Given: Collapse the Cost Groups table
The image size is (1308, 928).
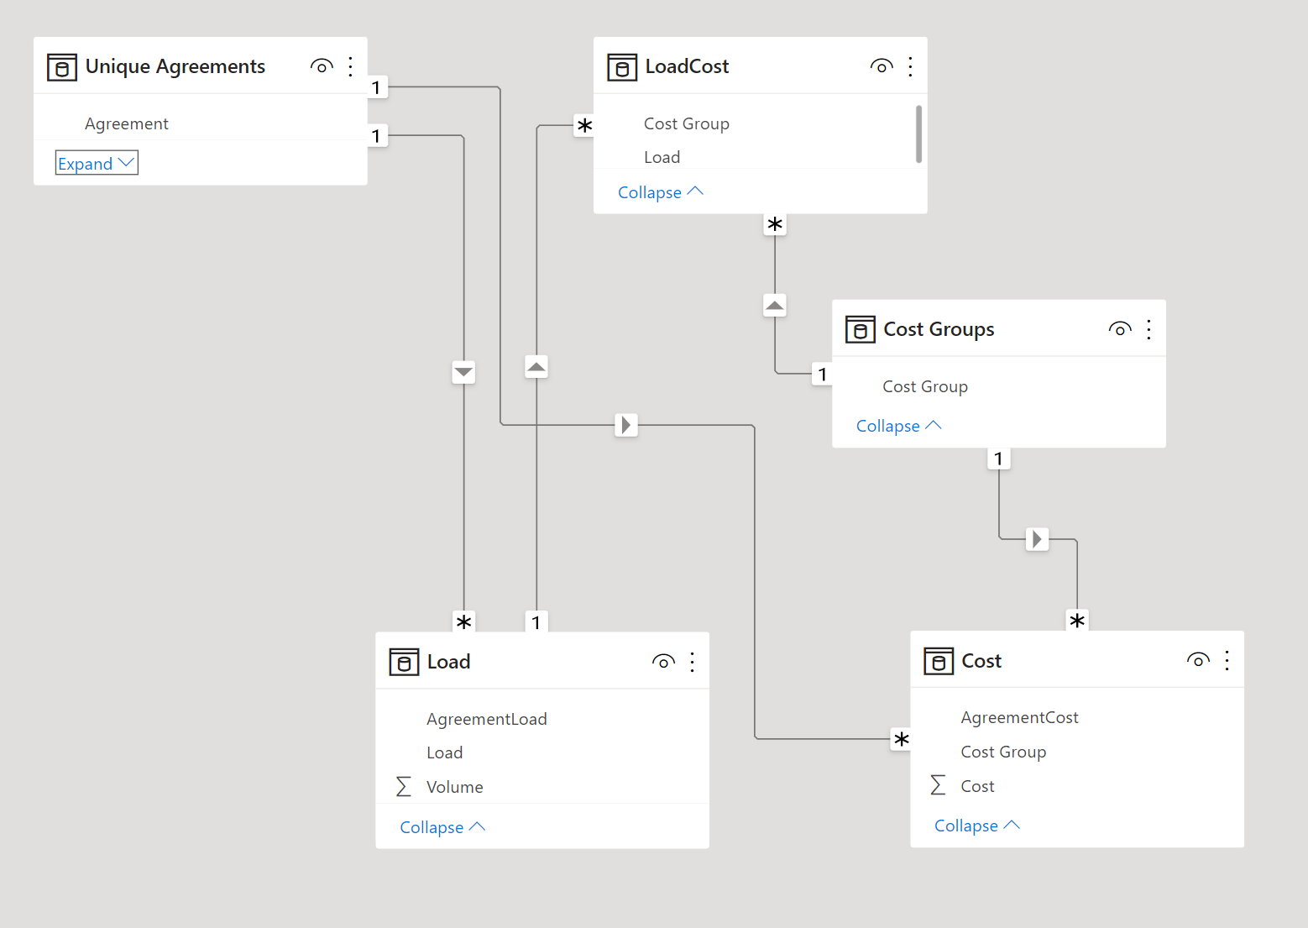Looking at the screenshot, I should [x=899, y=426].
